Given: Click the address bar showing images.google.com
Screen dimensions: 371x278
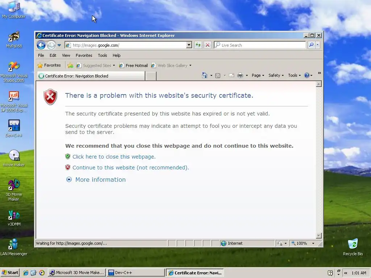Looking at the screenshot, I should (x=125, y=45).
